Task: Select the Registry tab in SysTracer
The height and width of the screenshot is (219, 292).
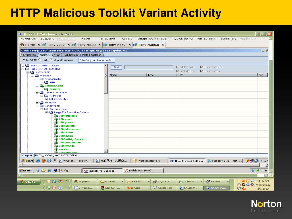Action: tap(45, 55)
